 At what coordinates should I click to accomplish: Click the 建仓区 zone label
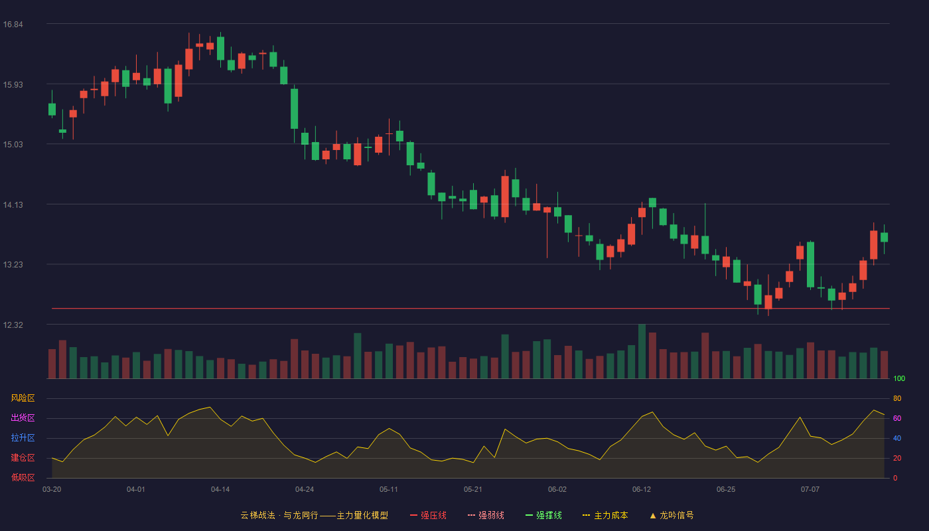tap(23, 458)
